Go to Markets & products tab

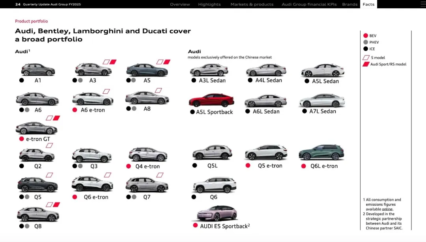pyautogui.click(x=252, y=4)
